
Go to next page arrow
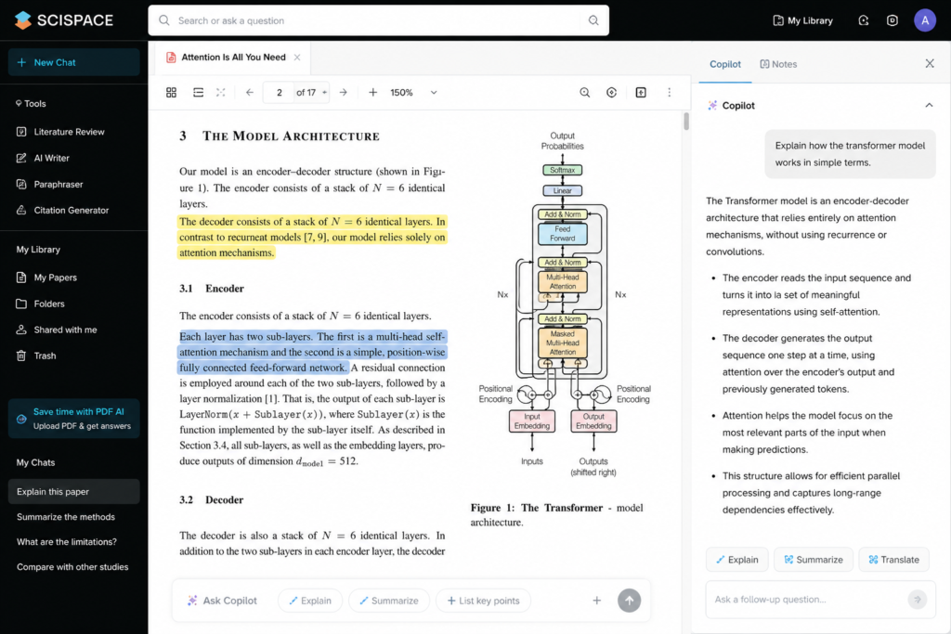(344, 92)
